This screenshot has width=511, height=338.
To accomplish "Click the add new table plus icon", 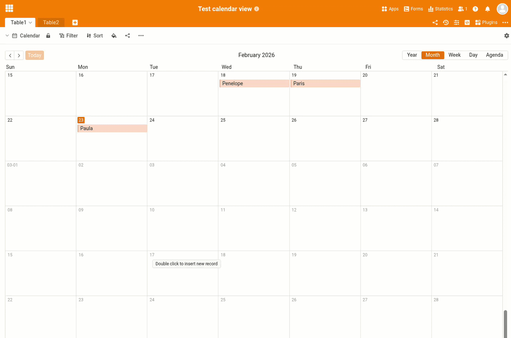I will pyautogui.click(x=75, y=23).
